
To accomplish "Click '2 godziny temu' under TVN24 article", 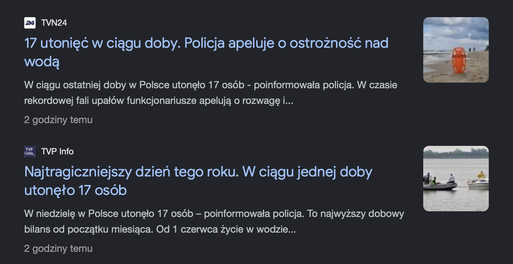I will [x=58, y=120].
